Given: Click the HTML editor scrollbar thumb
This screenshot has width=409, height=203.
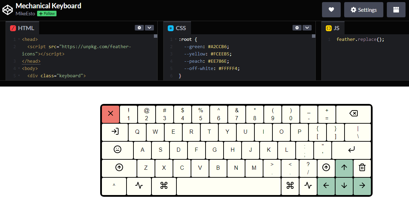Looking at the screenshot, I should click(x=156, y=36).
